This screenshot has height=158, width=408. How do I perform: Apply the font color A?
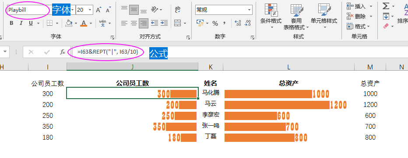coord(84,23)
